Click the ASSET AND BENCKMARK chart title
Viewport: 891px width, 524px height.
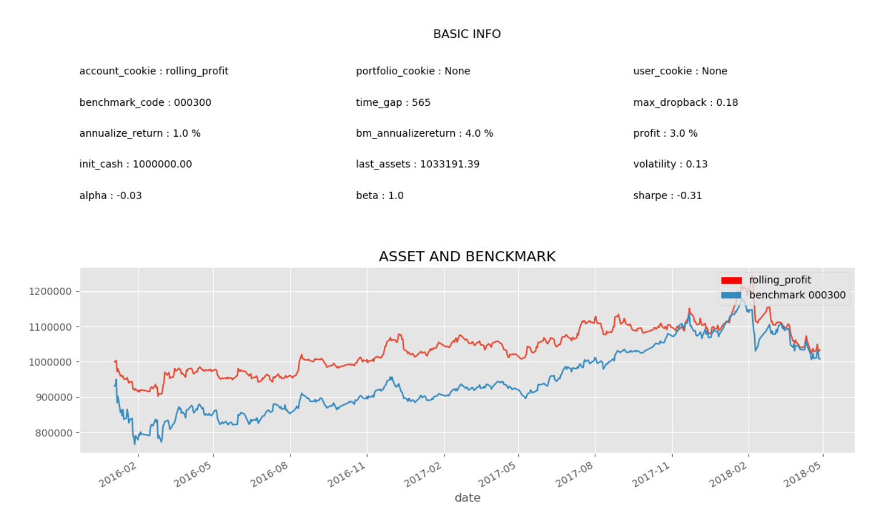(467, 256)
